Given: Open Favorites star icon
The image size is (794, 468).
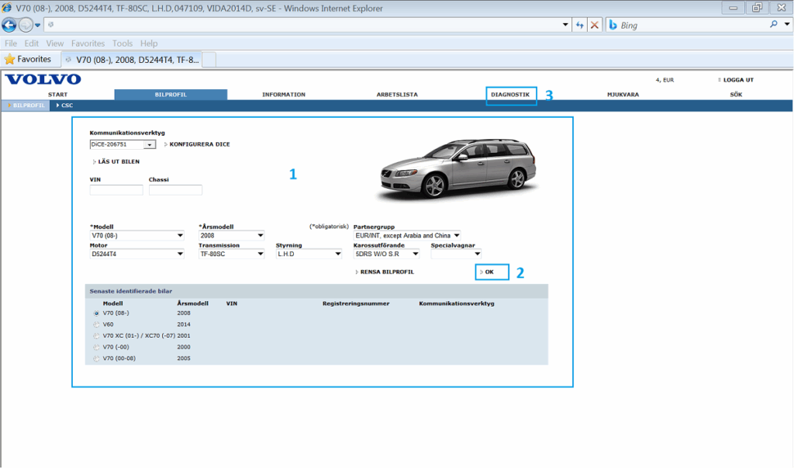Looking at the screenshot, I should 10,59.
